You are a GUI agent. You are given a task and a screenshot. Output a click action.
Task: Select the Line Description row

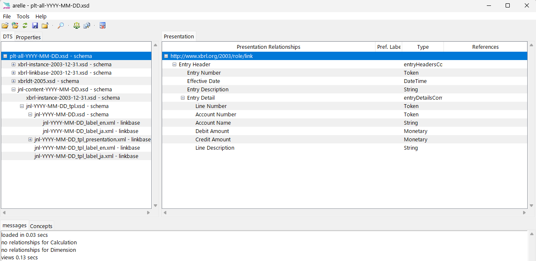(345, 148)
